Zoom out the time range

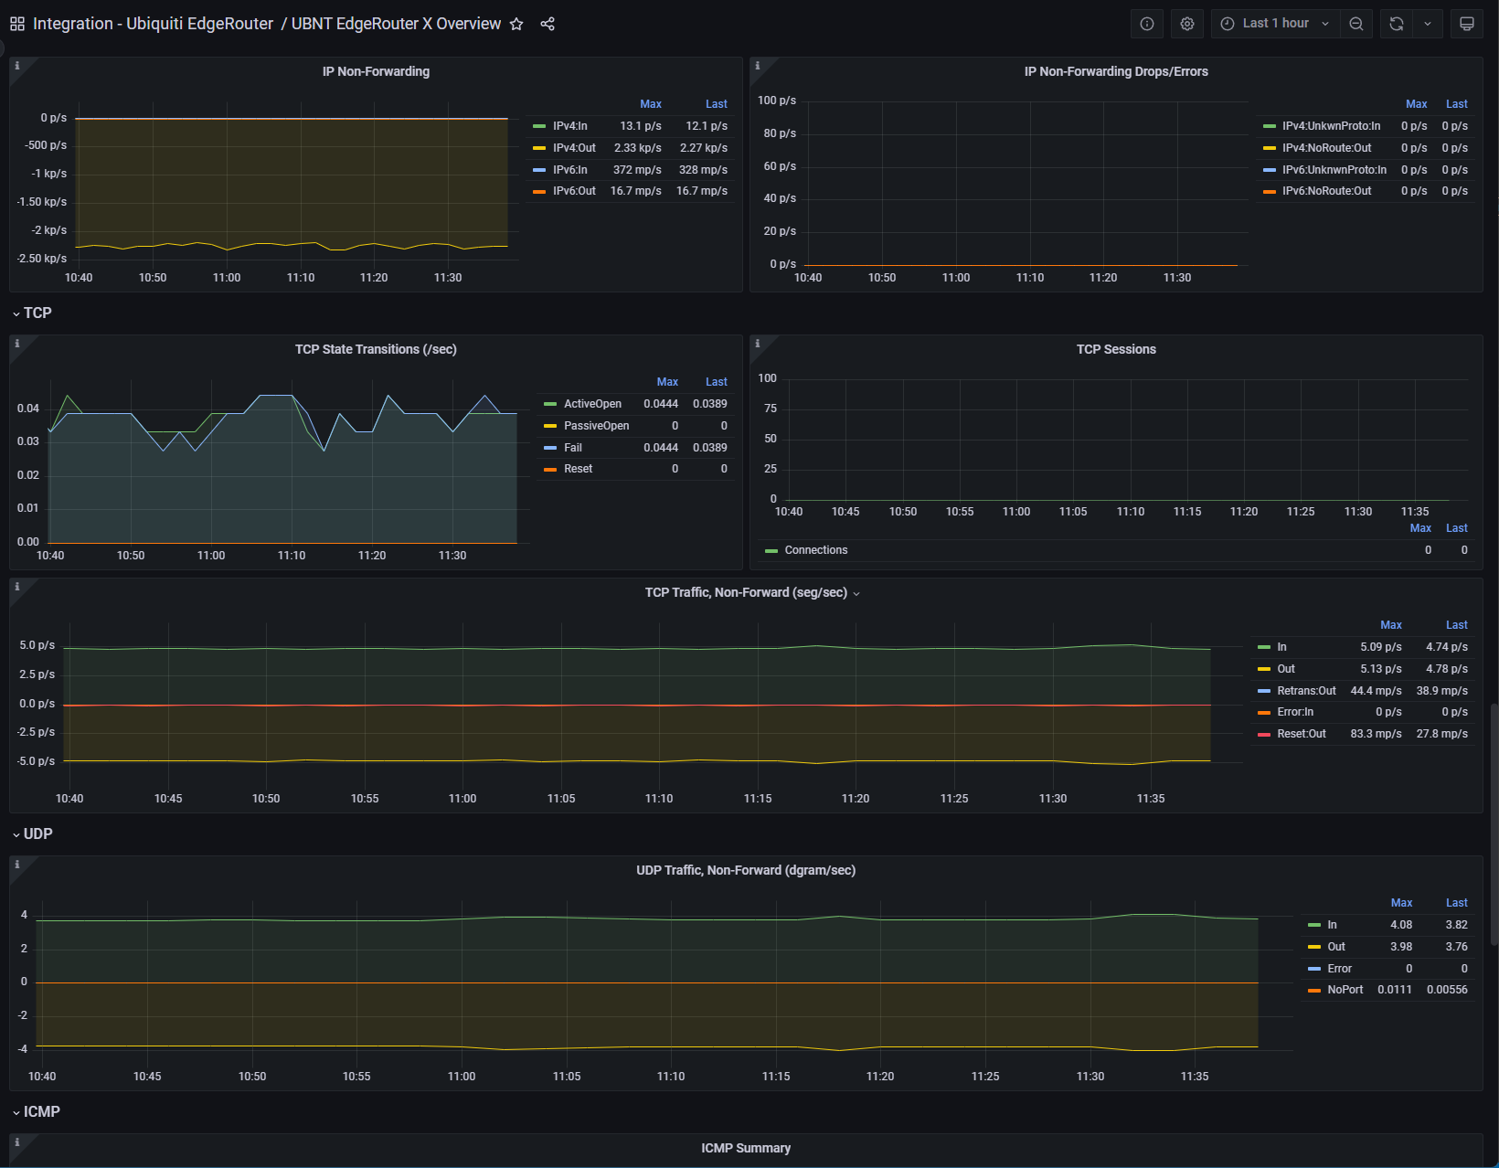(x=1356, y=24)
